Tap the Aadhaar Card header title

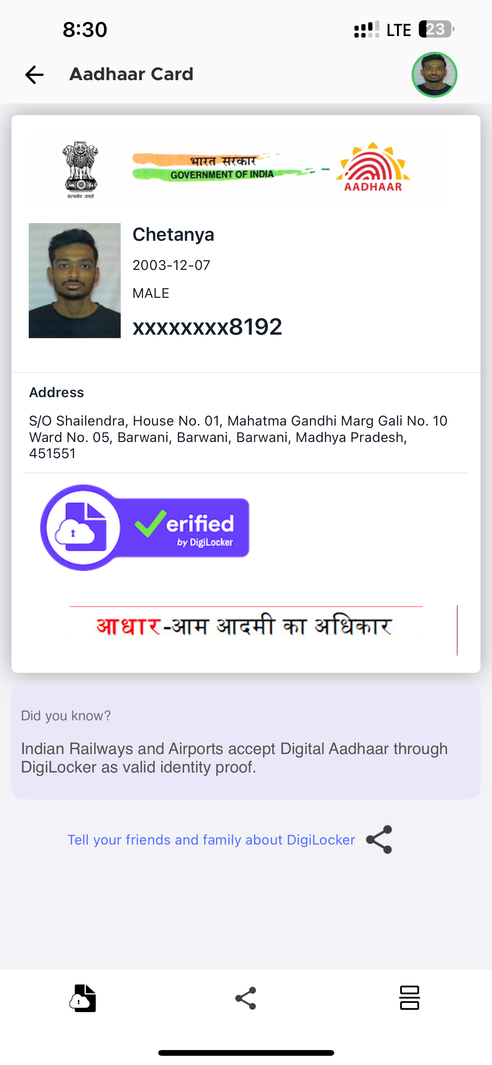point(131,74)
